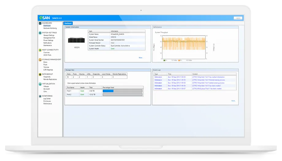Image resolution: width=282 pixels, height=161 pixels.
Task: Click the Virtualization section icon
Action: [x=40, y=84]
